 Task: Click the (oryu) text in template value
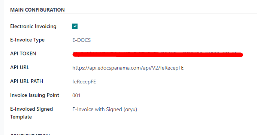130,109
